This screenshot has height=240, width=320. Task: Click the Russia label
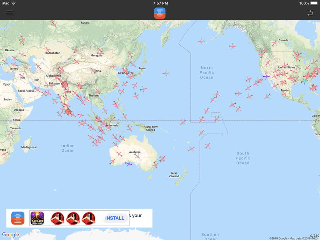click(x=85, y=23)
